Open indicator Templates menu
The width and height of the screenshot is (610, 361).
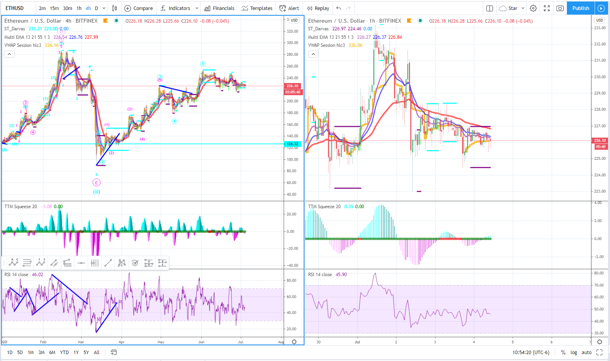click(x=257, y=8)
